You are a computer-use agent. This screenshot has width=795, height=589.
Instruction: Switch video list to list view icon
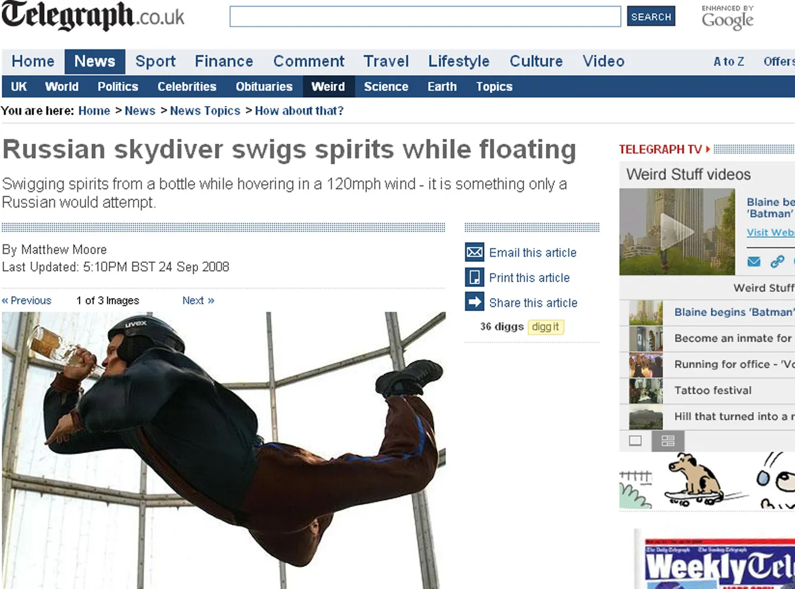point(668,441)
